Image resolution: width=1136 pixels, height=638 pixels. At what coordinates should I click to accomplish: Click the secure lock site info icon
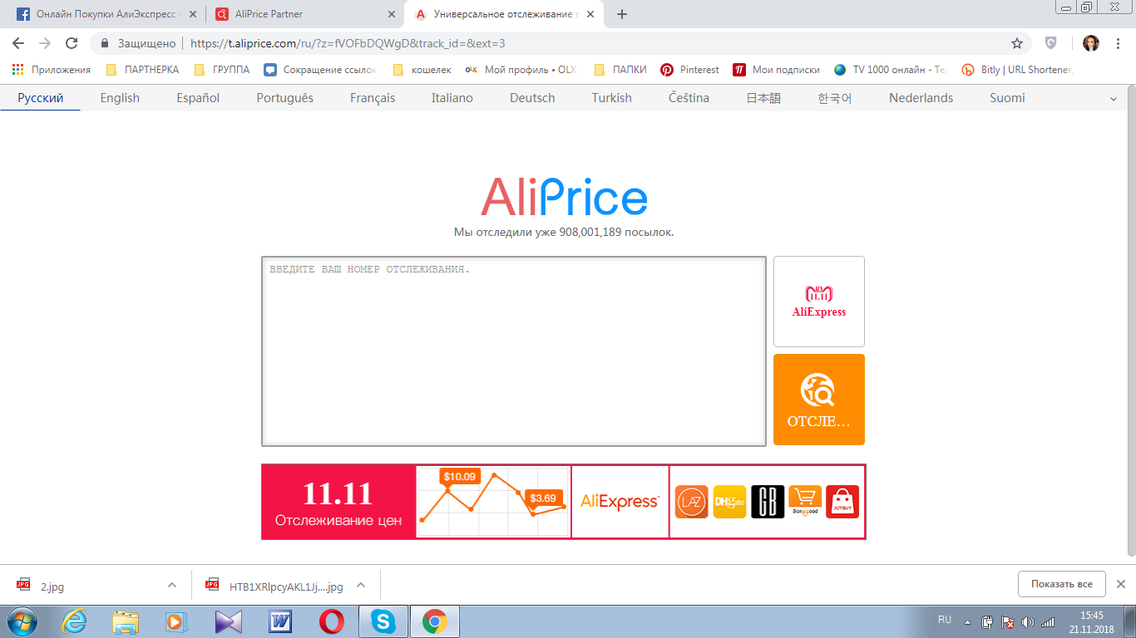click(x=105, y=43)
